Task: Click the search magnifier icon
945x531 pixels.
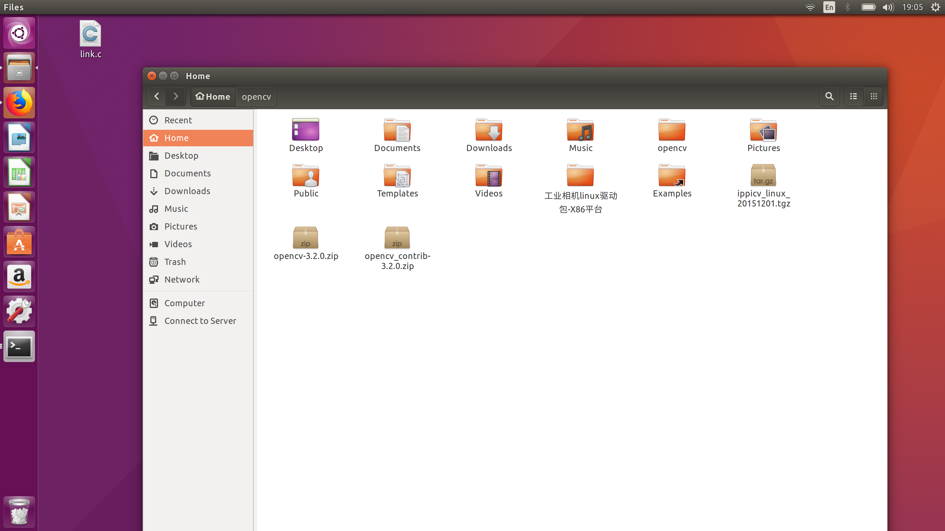Action: [829, 96]
